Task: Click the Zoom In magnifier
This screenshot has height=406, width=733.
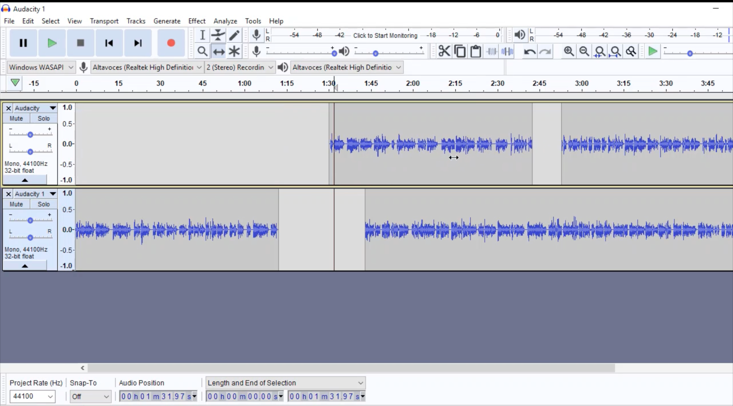Action: click(569, 51)
